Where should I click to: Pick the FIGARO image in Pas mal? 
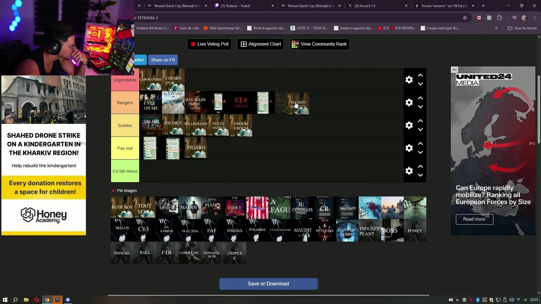[x=196, y=148]
